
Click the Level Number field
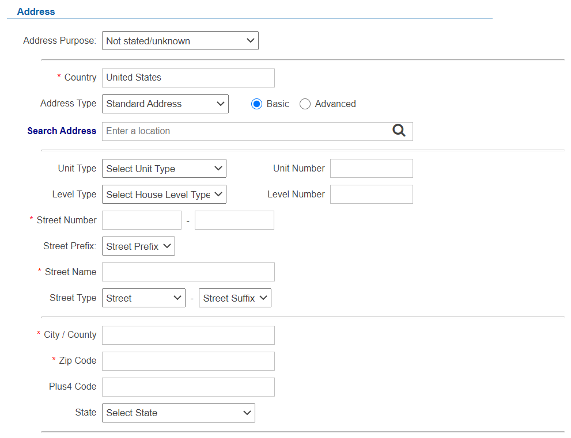click(371, 195)
